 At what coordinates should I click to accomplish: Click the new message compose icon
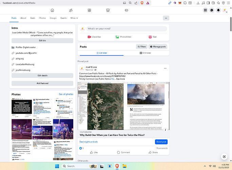tap(224, 156)
